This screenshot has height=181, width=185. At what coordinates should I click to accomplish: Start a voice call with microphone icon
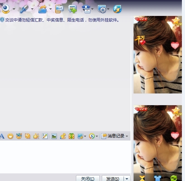click(x=24, y=9)
